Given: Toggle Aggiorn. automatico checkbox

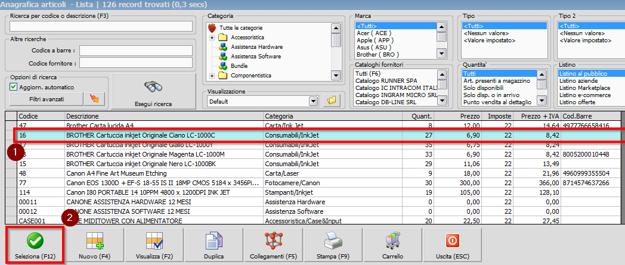Looking at the screenshot, I should click(14, 87).
